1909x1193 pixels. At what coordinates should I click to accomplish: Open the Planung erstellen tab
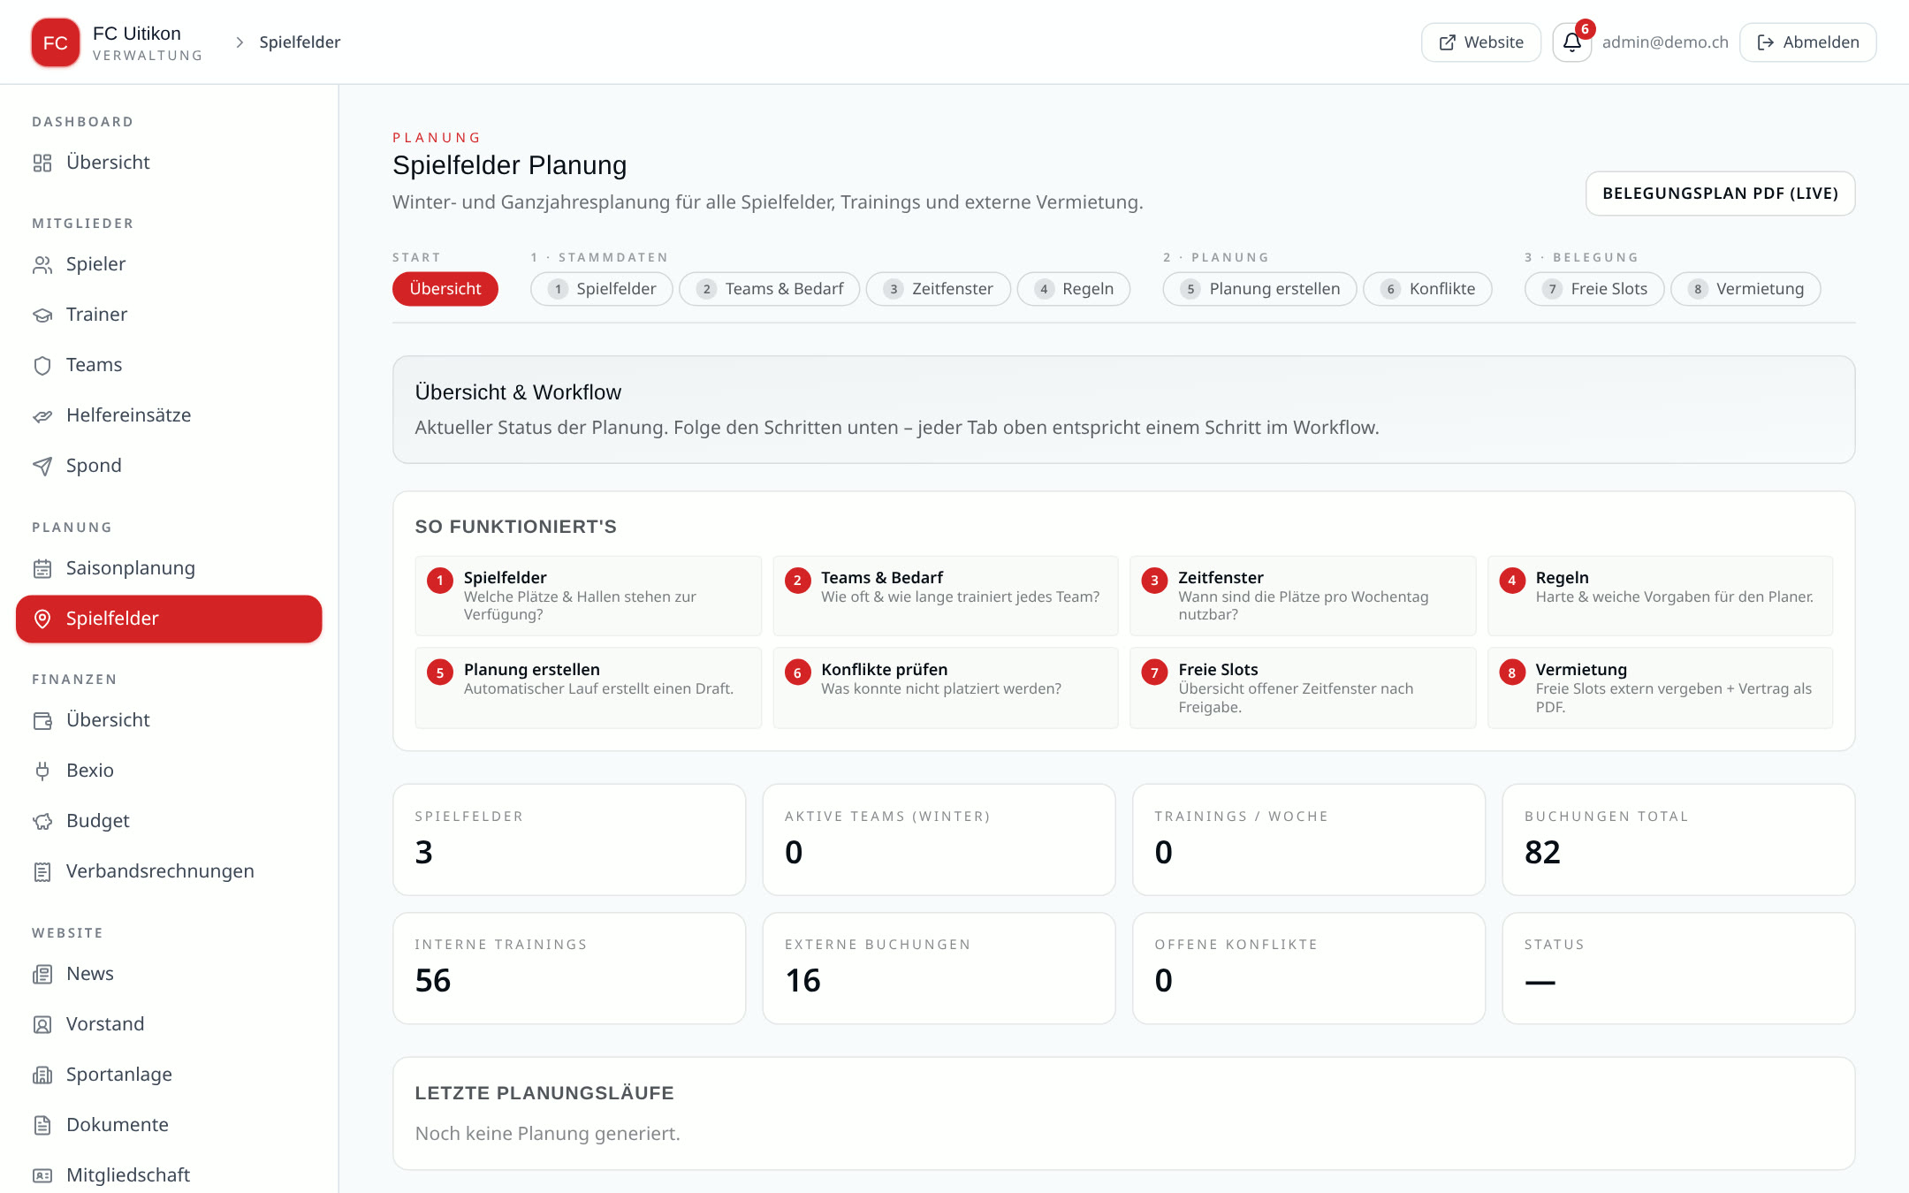[x=1259, y=289]
